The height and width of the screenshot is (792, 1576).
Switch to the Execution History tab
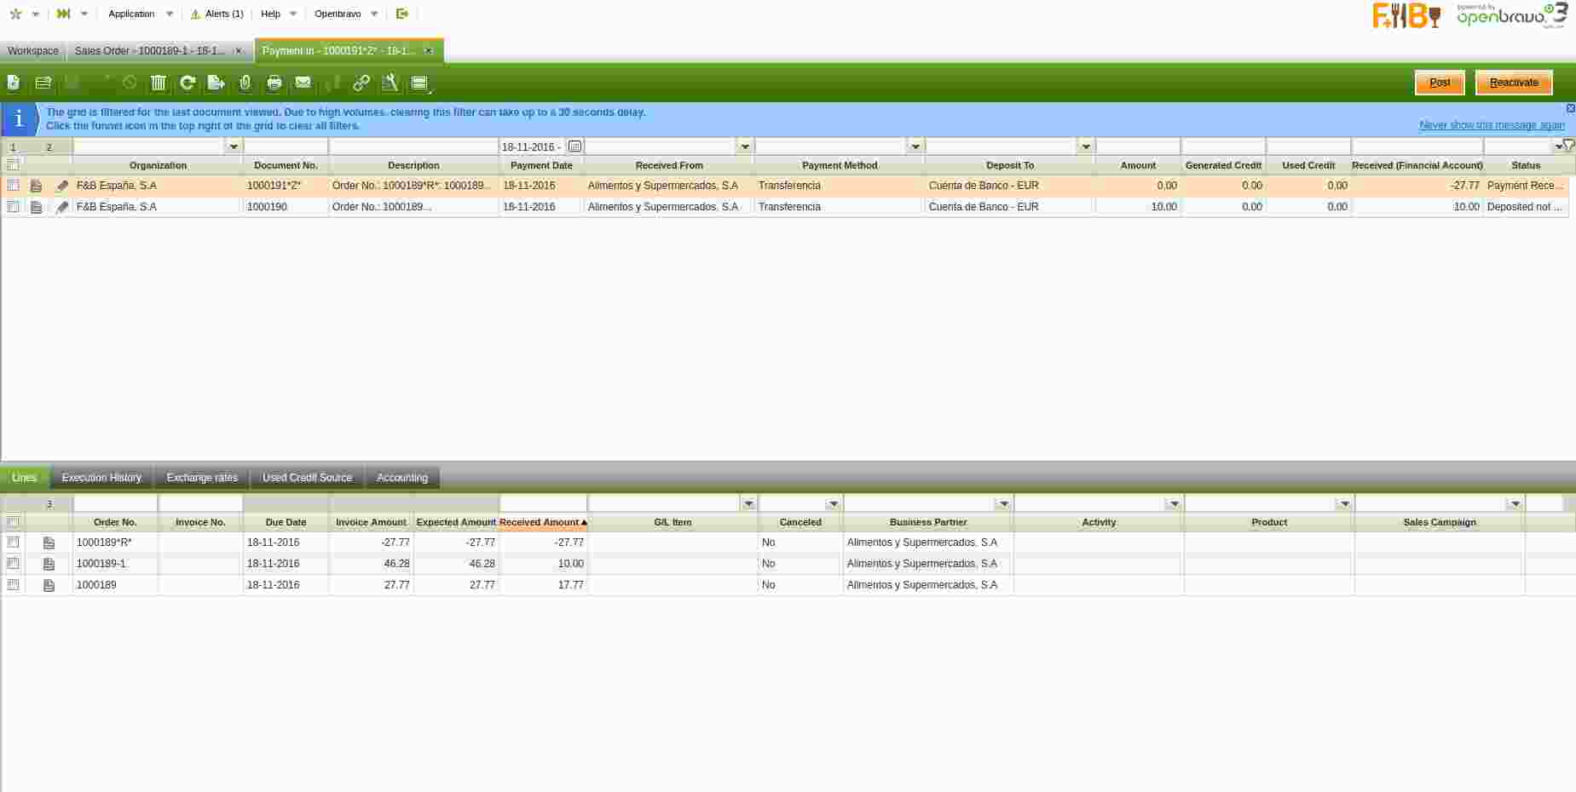click(101, 478)
